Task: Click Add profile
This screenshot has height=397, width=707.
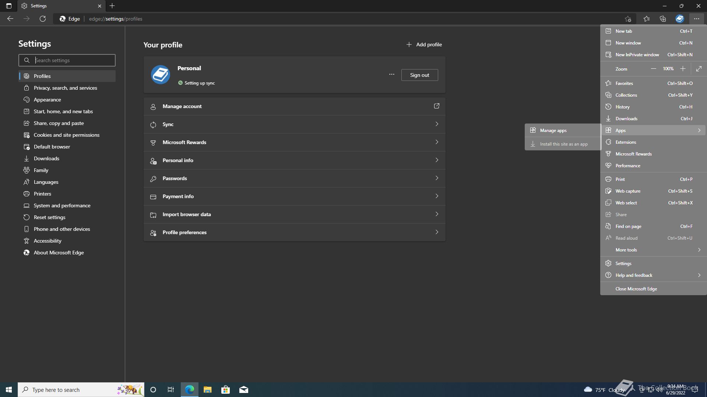Action: click(424, 44)
